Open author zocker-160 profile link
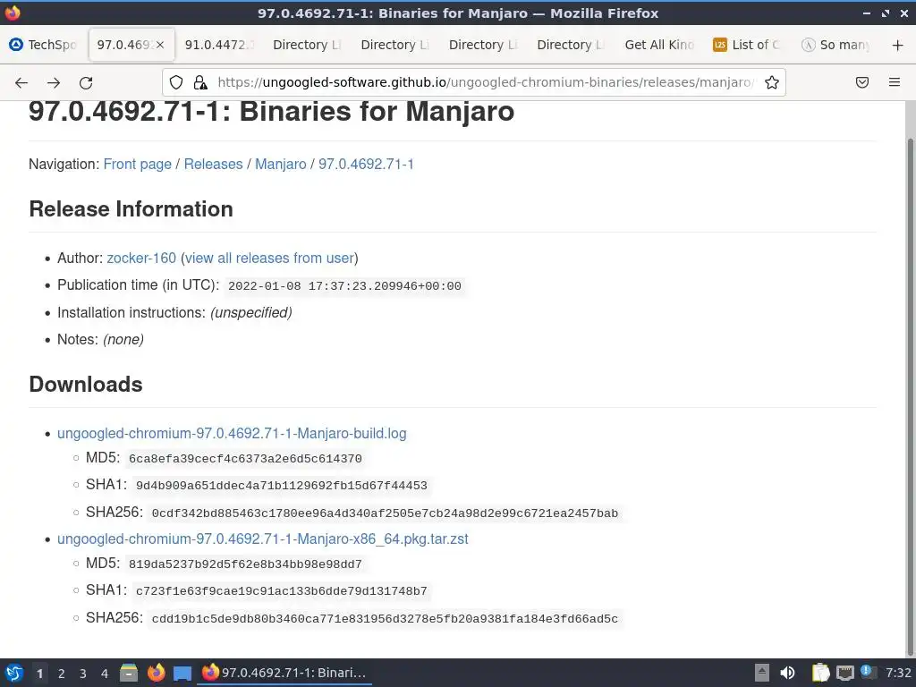916x687 pixels. (x=141, y=259)
